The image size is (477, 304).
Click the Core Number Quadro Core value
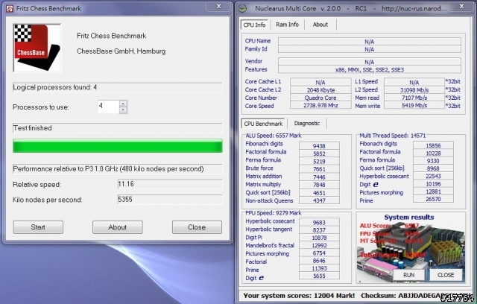tap(320, 98)
